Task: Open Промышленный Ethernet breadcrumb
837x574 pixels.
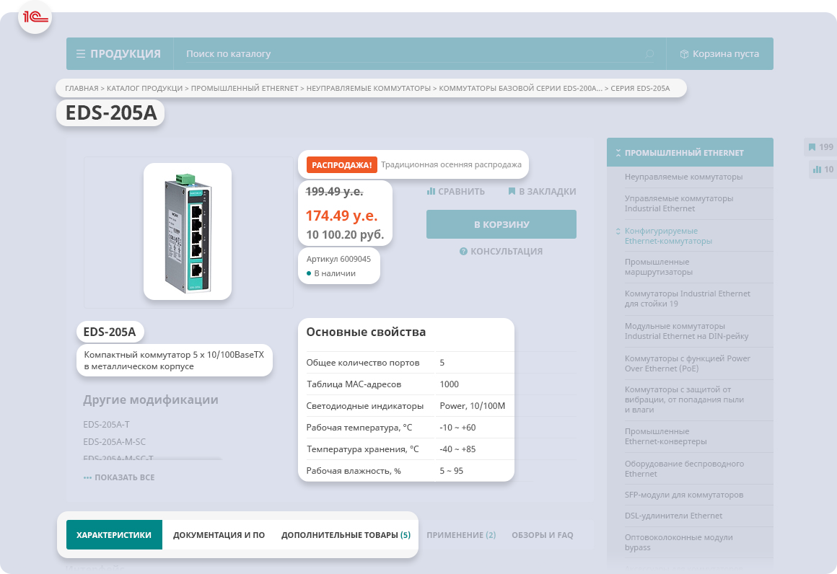Action: click(245, 89)
